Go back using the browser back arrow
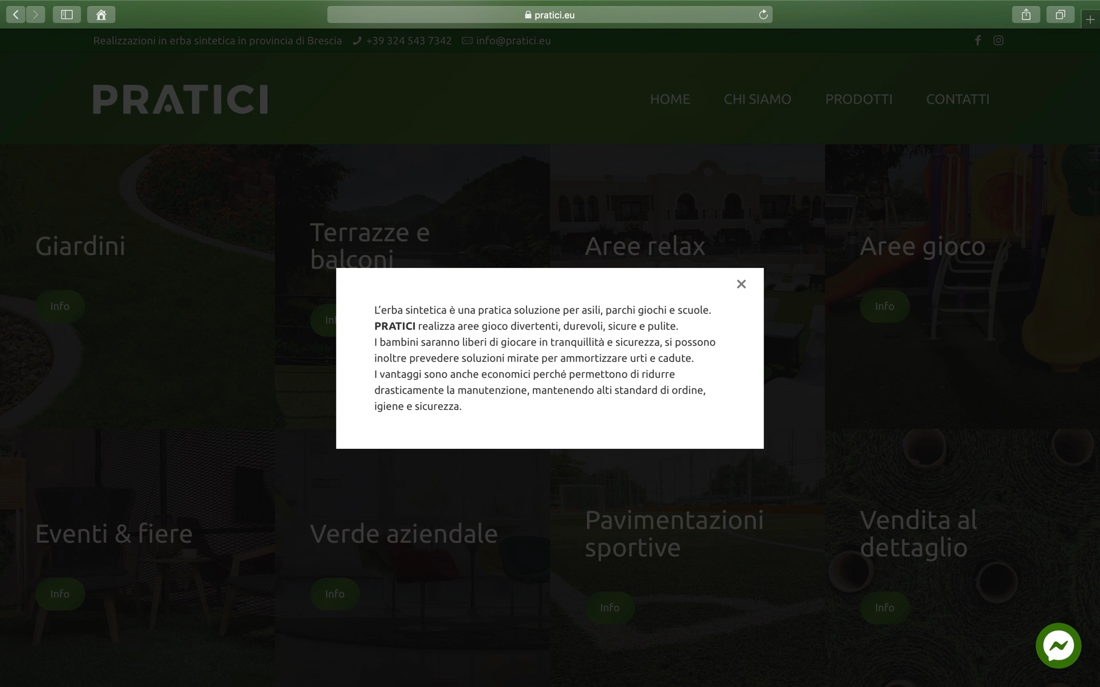Screen dimensions: 1100x687 click(x=16, y=15)
